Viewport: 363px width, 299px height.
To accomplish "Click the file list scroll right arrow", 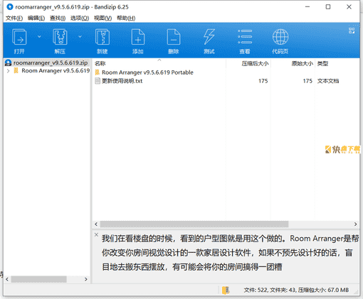I will 355,224.
